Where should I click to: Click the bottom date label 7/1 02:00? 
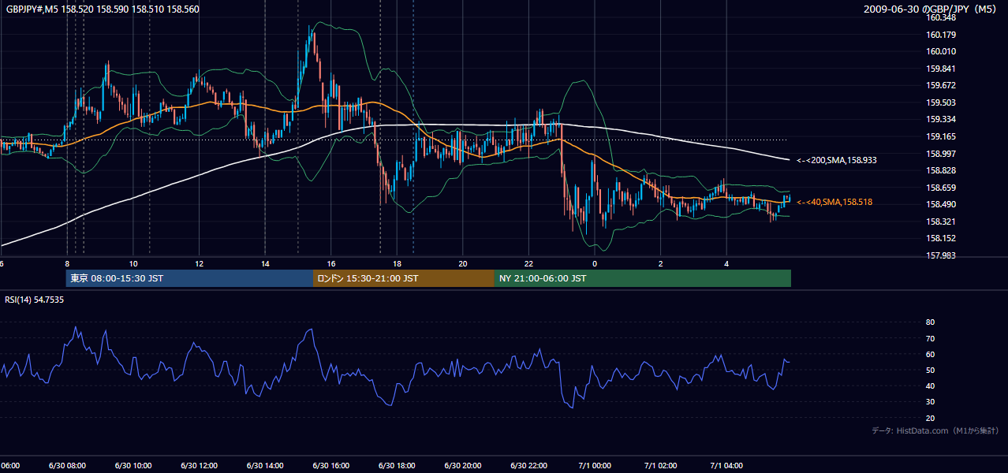pyautogui.click(x=661, y=465)
